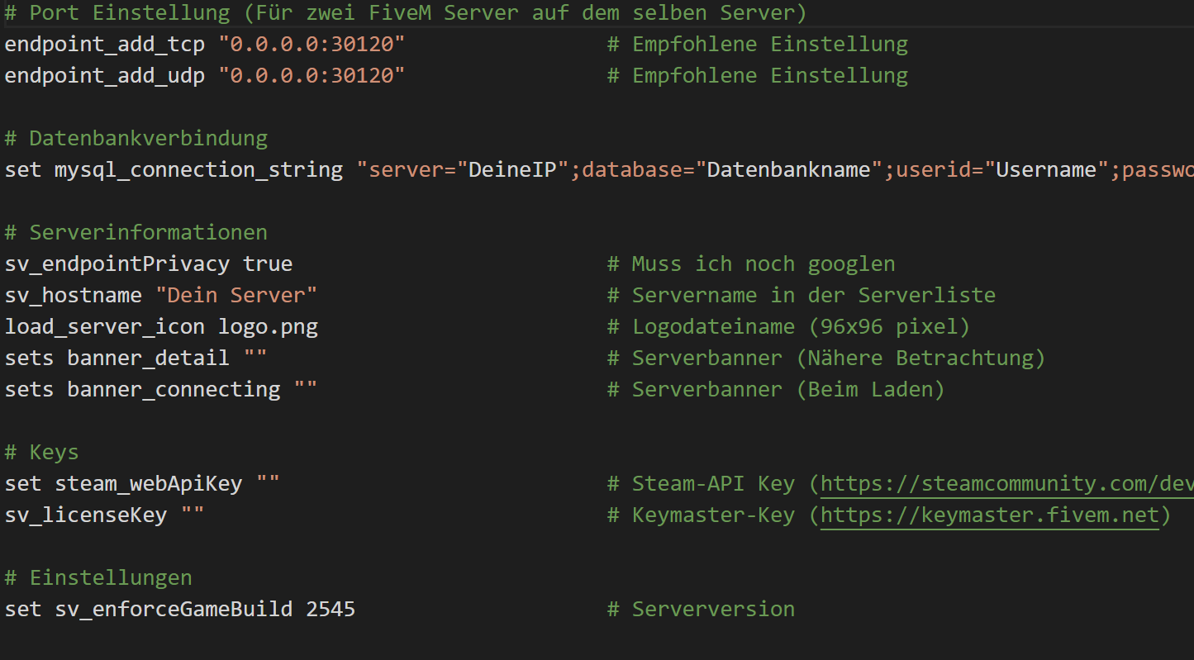Click the "# Port Einstellung" comment line
Screen dimensions: 1194x660
pos(405,13)
